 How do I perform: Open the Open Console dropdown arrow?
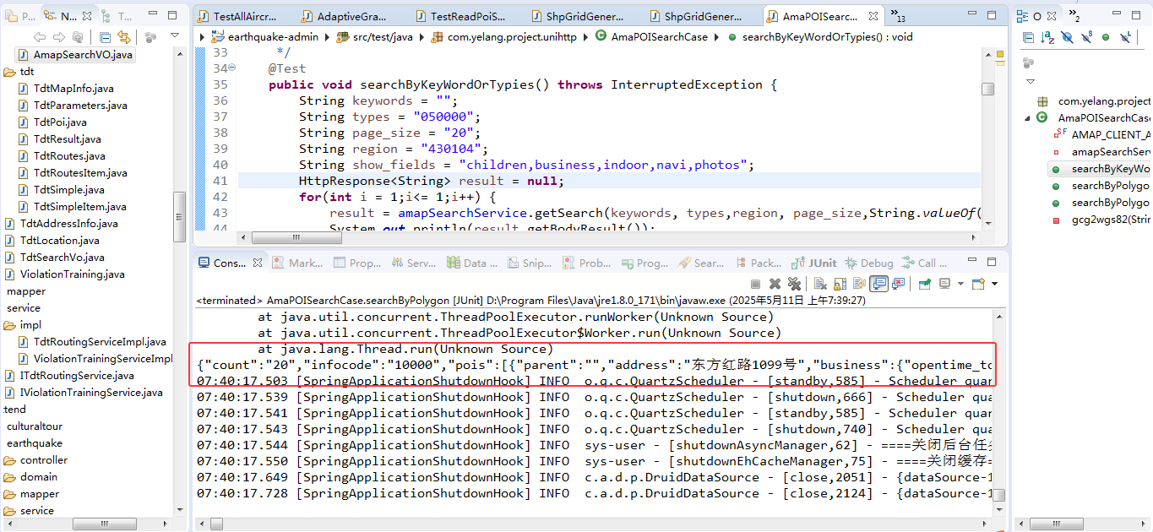(994, 285)
